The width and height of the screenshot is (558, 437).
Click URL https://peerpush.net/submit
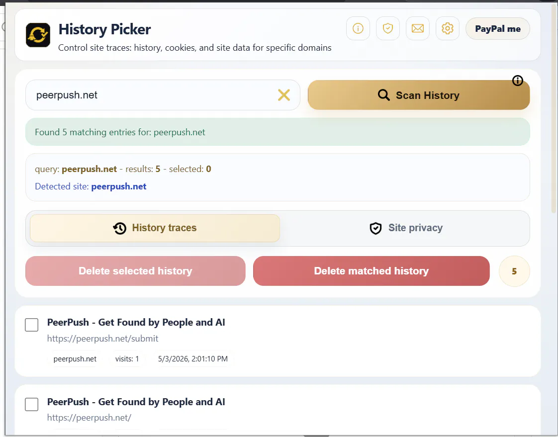[102, 339]
